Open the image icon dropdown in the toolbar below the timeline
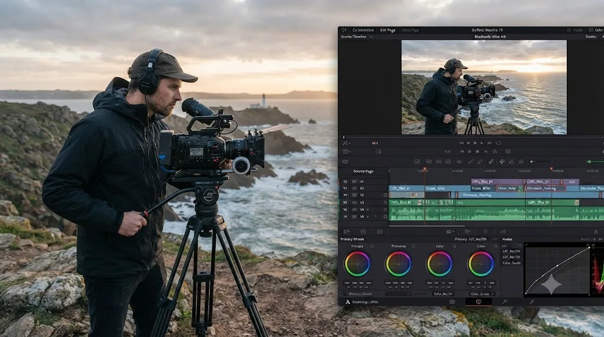The height and width of the screenshot is (337, 604). (x=450, y=232)
